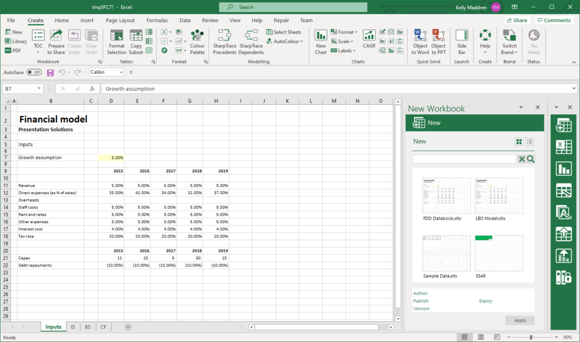Open the Colour Palette tool
580x342 pixels.
(x=197, y=36)
